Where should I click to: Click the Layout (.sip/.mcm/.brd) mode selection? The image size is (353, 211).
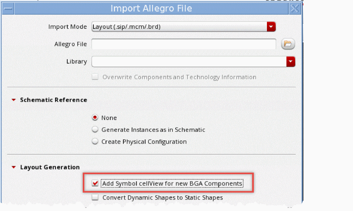(179, 26)
